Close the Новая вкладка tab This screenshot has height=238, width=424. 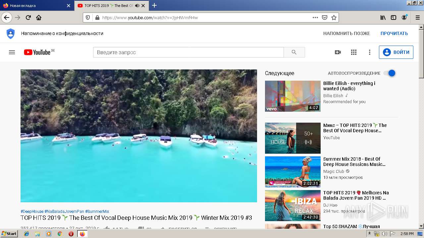69,6
